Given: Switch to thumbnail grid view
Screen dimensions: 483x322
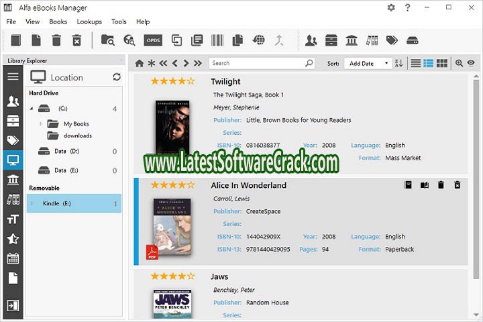Looking at the screenshot, I should click(441, 64).
